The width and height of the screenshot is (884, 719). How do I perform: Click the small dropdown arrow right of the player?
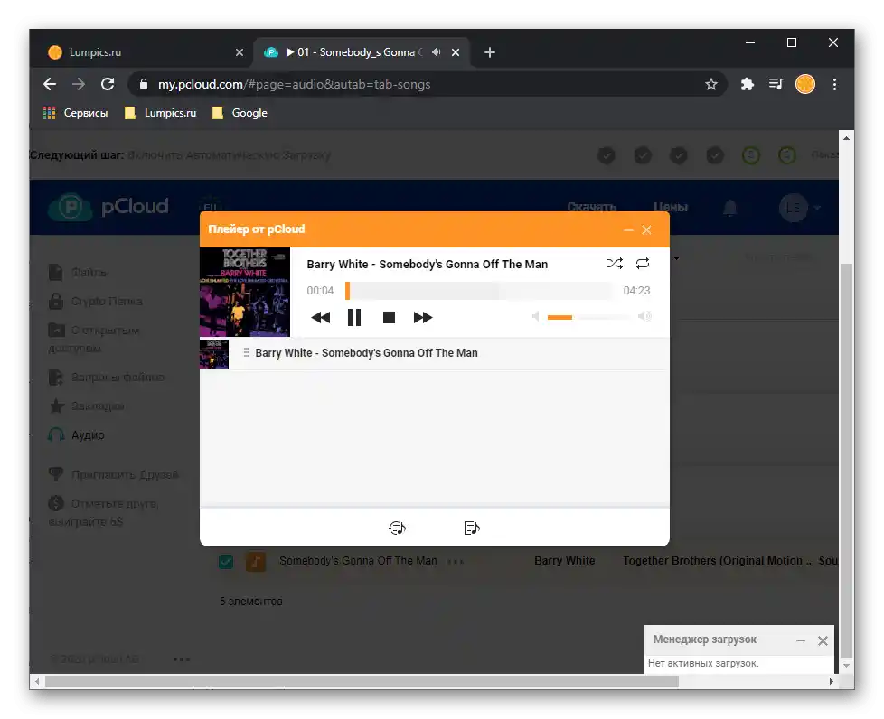[x=676, y=258]
